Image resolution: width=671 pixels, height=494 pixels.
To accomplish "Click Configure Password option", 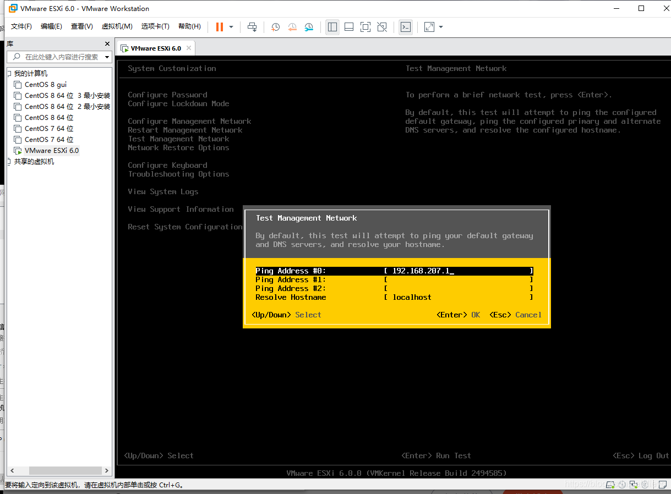I will 167,95.
